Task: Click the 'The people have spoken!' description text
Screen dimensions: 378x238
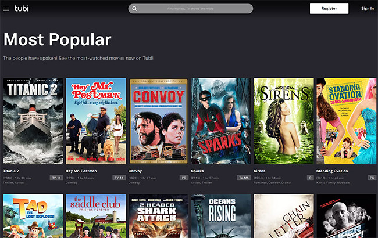Action: pos(78,58)
